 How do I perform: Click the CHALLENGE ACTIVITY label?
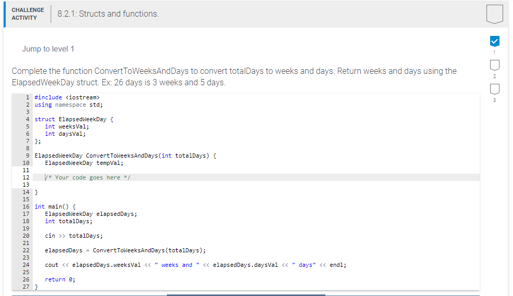click(28, 14)
